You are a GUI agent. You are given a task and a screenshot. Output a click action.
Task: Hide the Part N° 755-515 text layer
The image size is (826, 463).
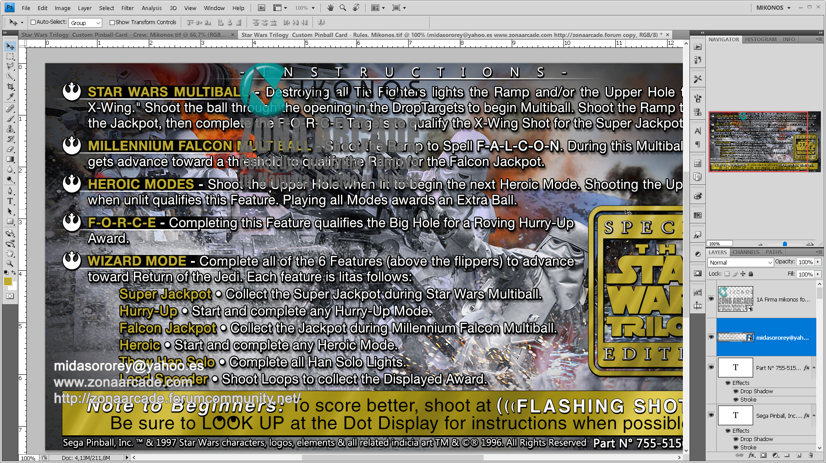[x=711, y=367]
